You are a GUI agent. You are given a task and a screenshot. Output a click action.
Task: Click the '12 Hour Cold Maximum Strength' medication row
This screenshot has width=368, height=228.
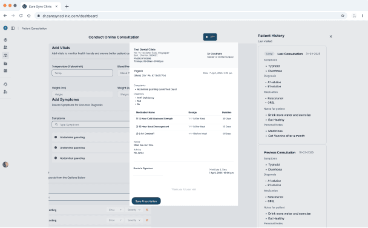click(x=183, y=119)
